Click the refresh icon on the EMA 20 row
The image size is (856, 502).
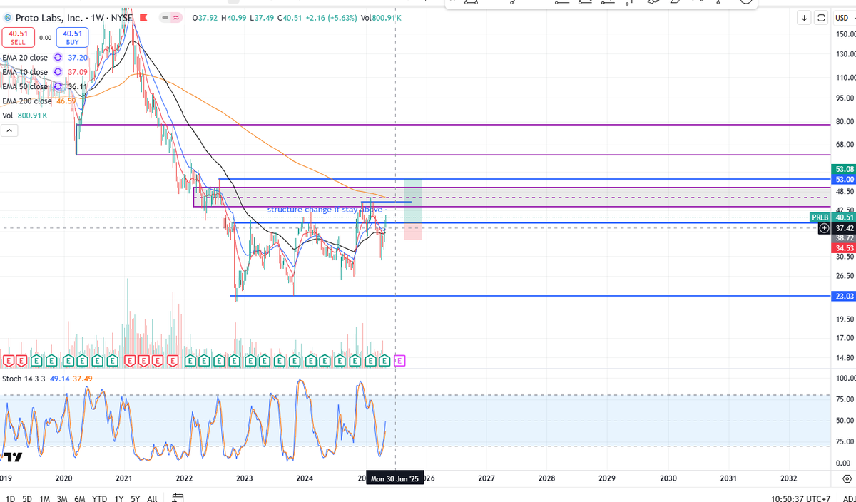(x=58, y=58)
